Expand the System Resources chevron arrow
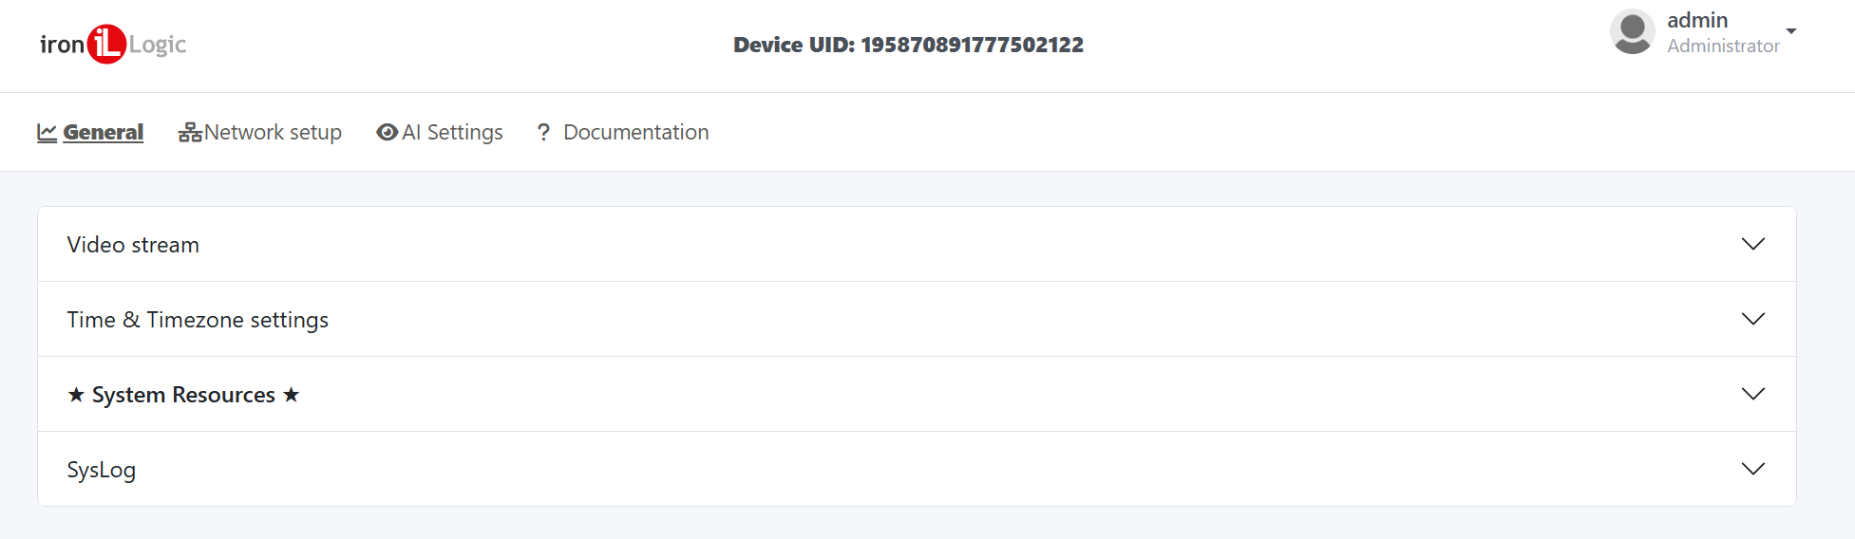 click(x=1752, y=394)
